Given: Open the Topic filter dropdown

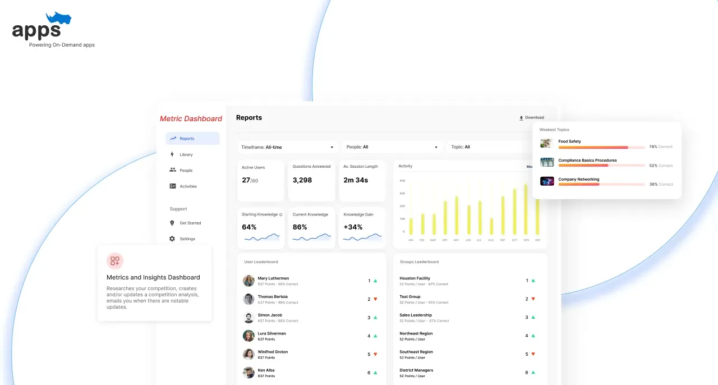Looking at the screenshot, I should (489, 147).
